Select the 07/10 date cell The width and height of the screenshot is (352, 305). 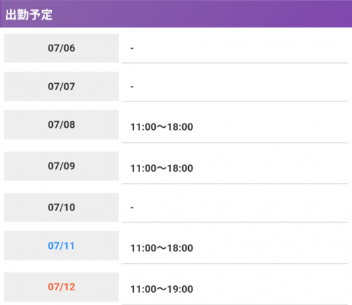pos(62,207)
